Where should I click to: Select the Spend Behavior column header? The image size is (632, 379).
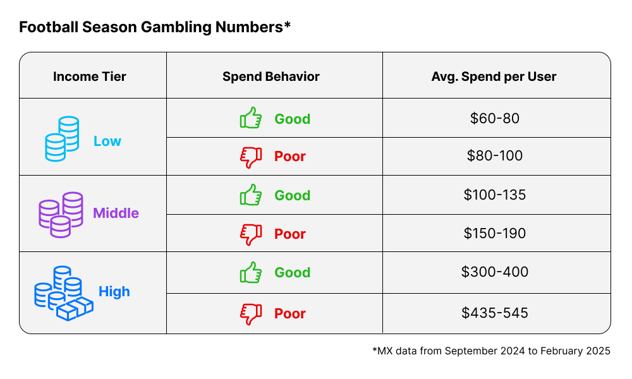click(271, 76)
